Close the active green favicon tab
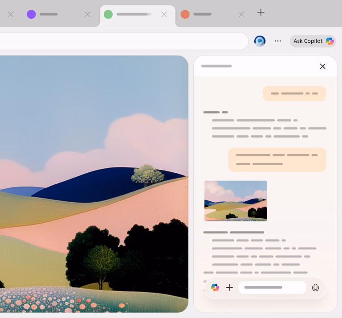The width and height of the screenshot is (342, 318). tap(164, 14)
